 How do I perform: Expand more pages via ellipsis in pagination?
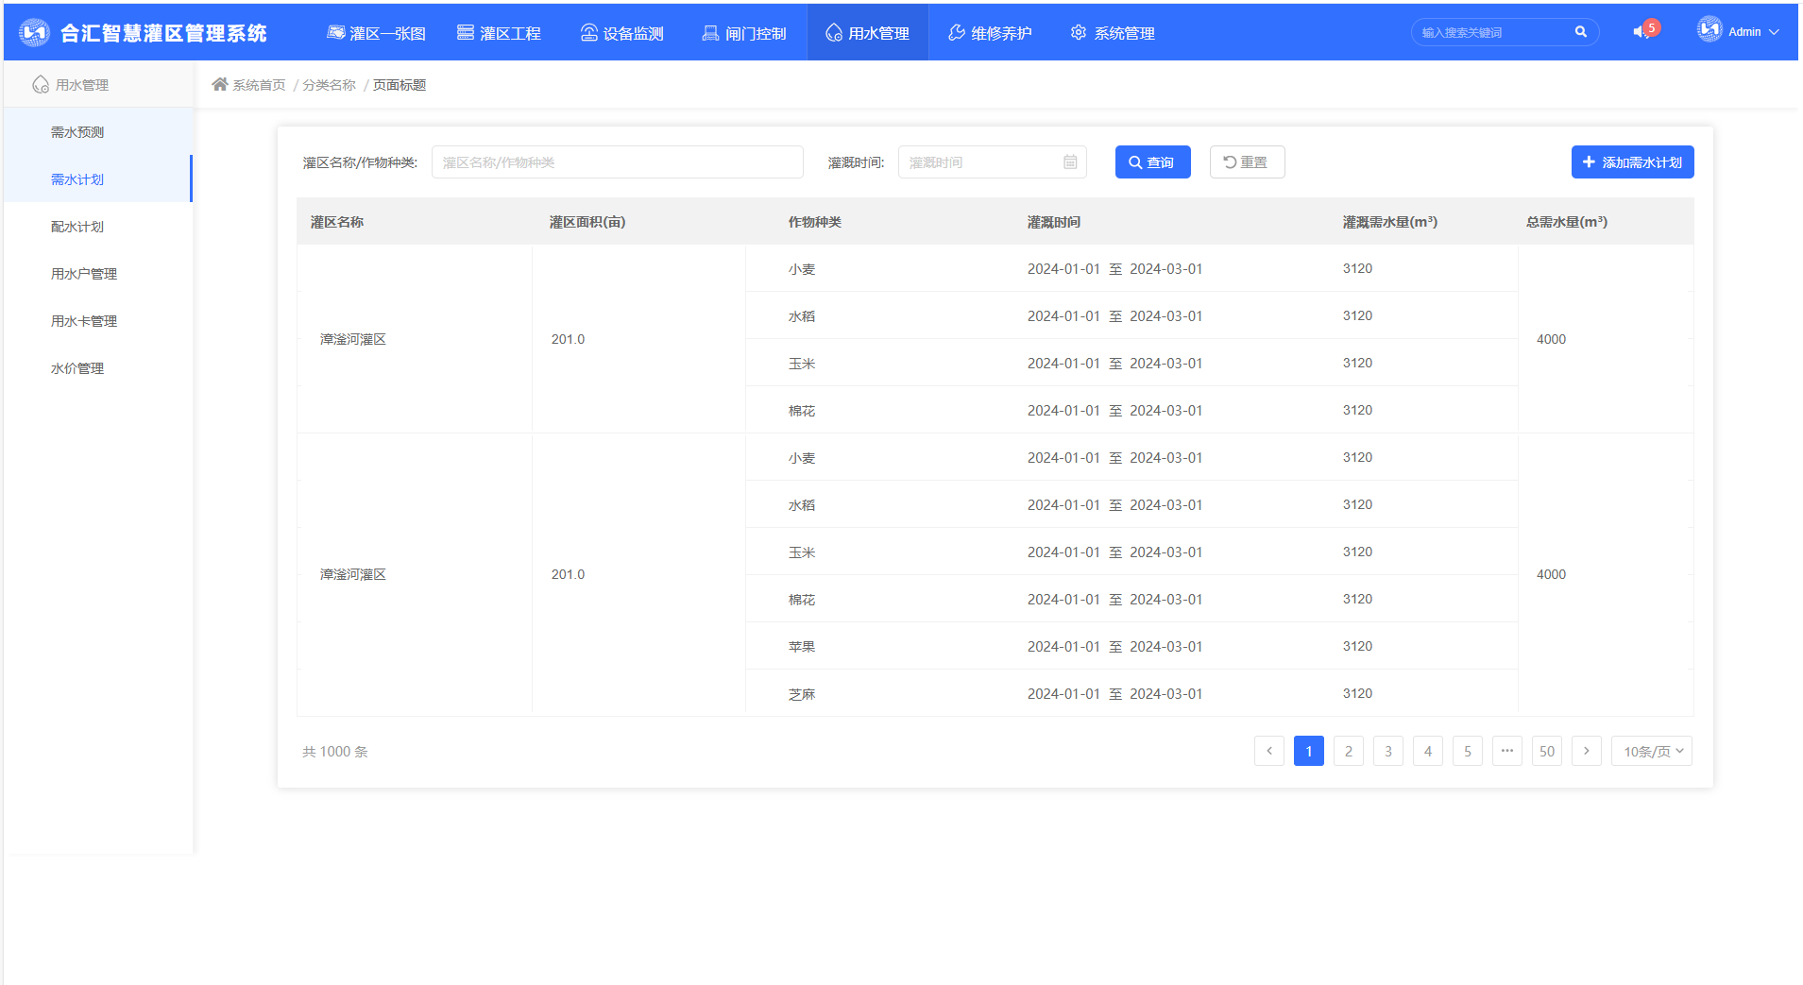[x=1507, y=751]
